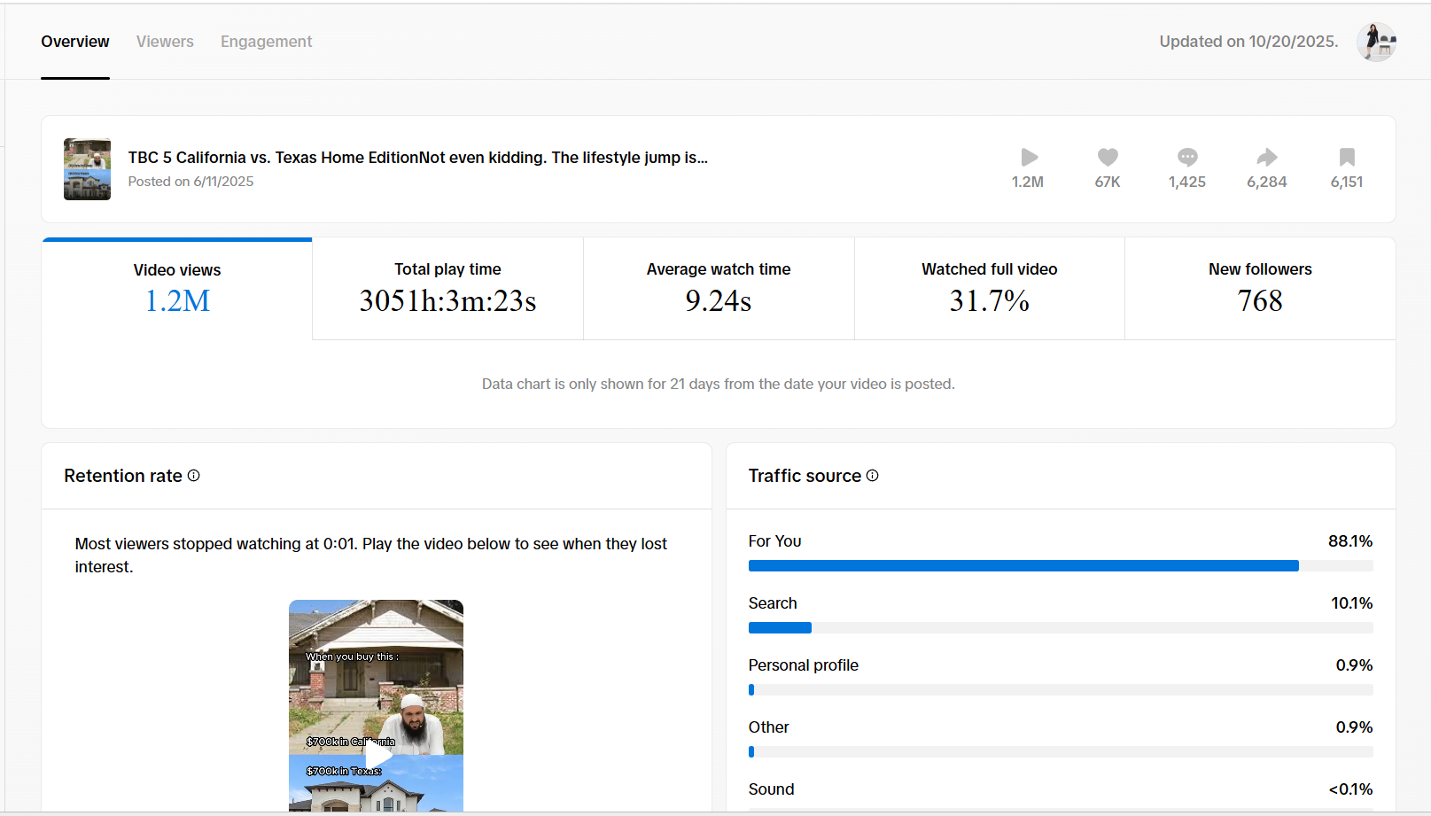1431x816 pixels.
Task: Select the Overview tab
Action: (75, 42)
